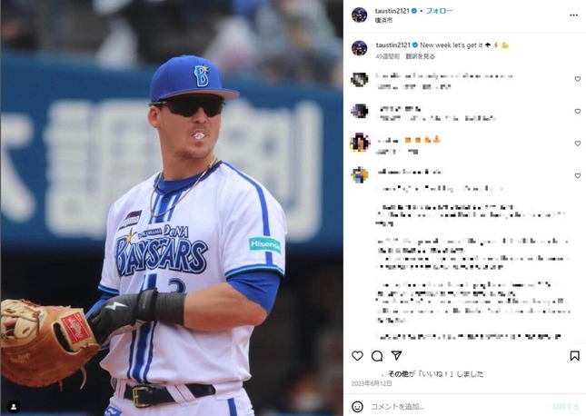The image size is (586, 416).
Task: Open comments via speech bubble icon
Action: (x=377, y=356)
